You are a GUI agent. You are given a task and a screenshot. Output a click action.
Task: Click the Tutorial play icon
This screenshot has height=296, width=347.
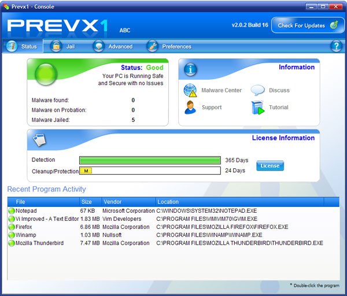(x=258, y=108)
